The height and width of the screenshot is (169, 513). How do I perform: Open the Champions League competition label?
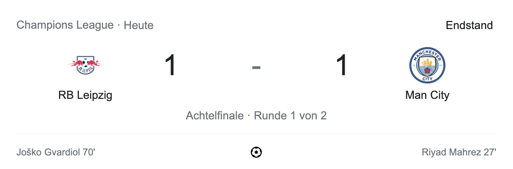[x=65, y=25]
